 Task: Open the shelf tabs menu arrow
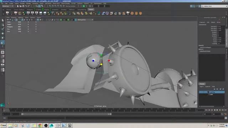3,10
